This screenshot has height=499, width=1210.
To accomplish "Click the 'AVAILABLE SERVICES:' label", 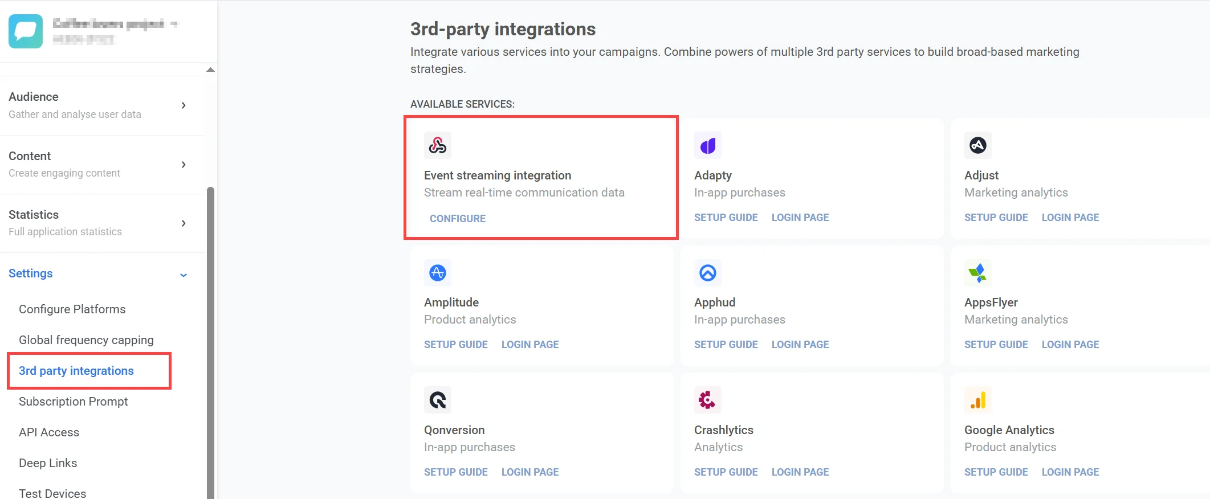I will pos(462,104).
